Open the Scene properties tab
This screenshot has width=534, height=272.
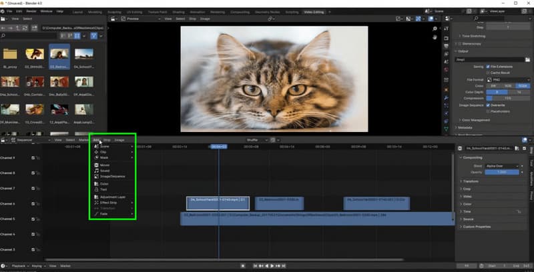447,62
